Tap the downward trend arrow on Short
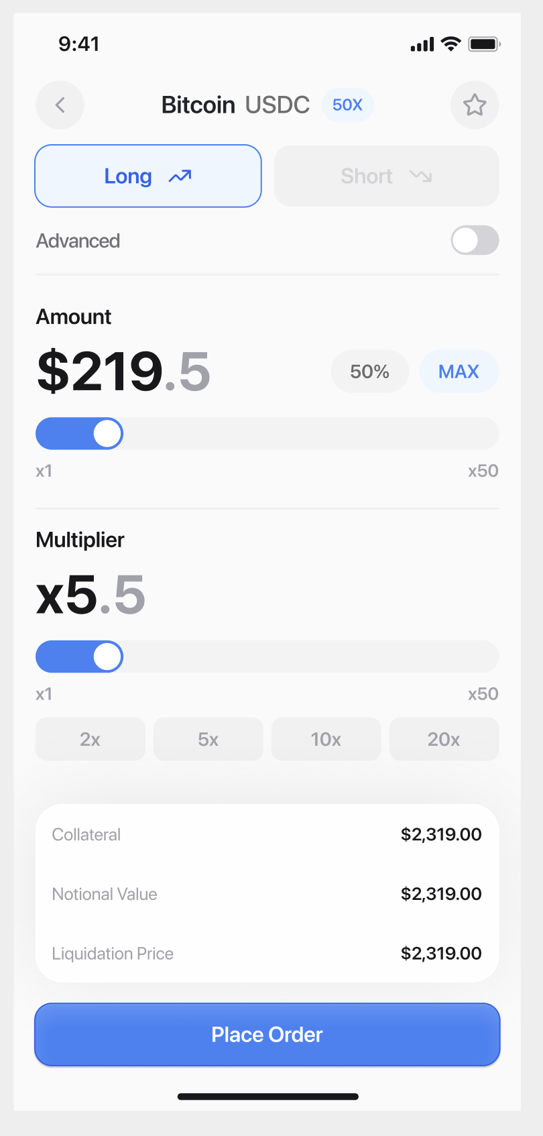 tap(420, 176)
